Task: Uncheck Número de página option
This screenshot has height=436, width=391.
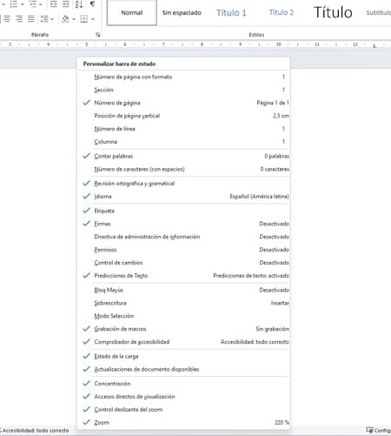Action: point(184,103)
